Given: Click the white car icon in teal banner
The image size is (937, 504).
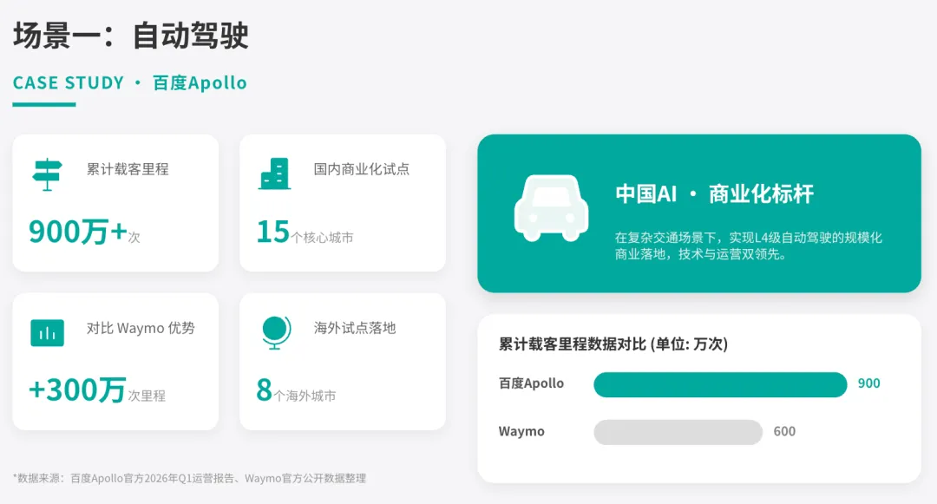Looking at the screenshot, I should click(551, 208).
